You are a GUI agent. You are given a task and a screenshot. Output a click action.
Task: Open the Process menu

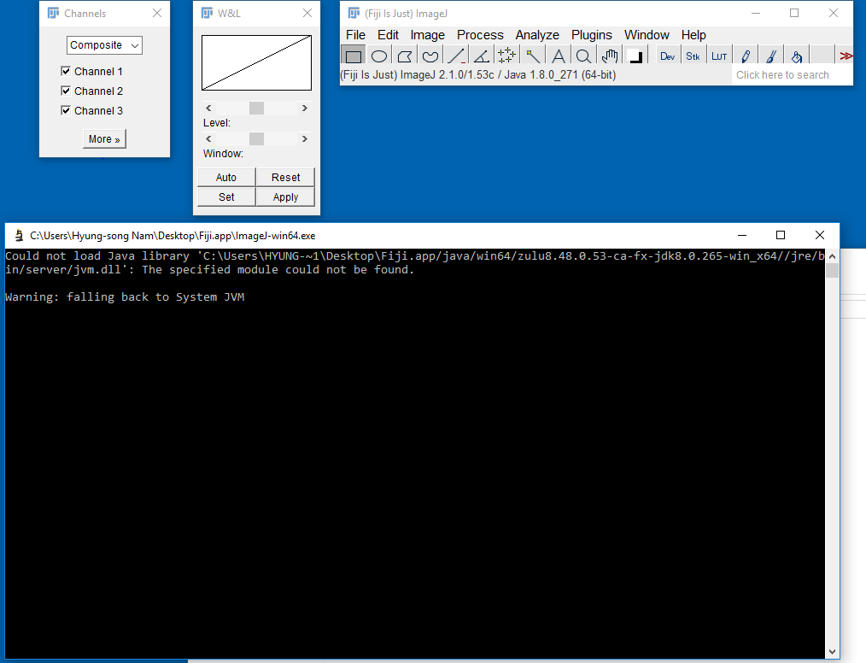tap(480, 35)
